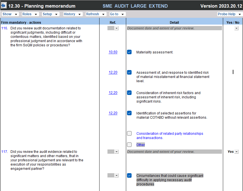Viewport: 243px width, 191px height.
Task: Click the Other link text
Action: click(141, 145)
